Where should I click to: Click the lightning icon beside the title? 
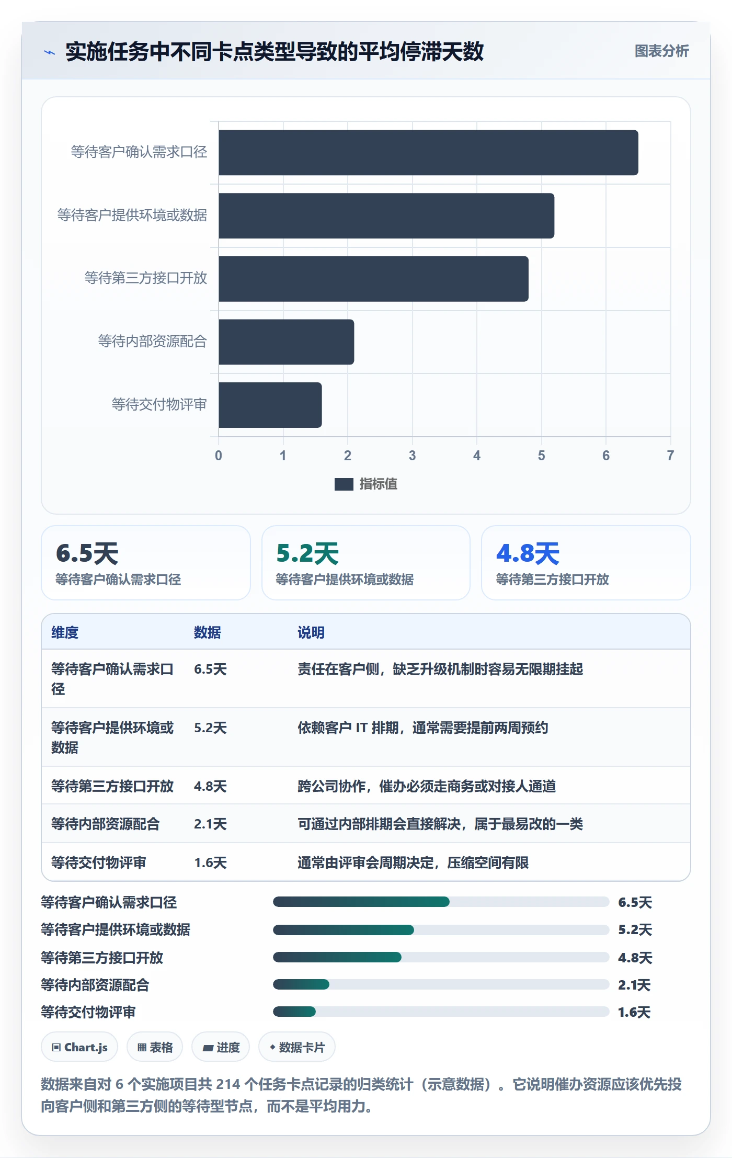point(50,52)
